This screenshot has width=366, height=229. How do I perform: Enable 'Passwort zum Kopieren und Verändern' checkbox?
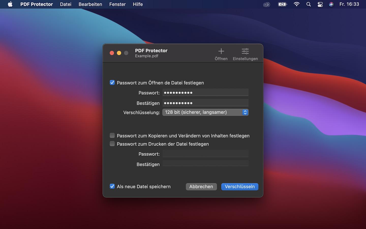(x=112, y=136)
